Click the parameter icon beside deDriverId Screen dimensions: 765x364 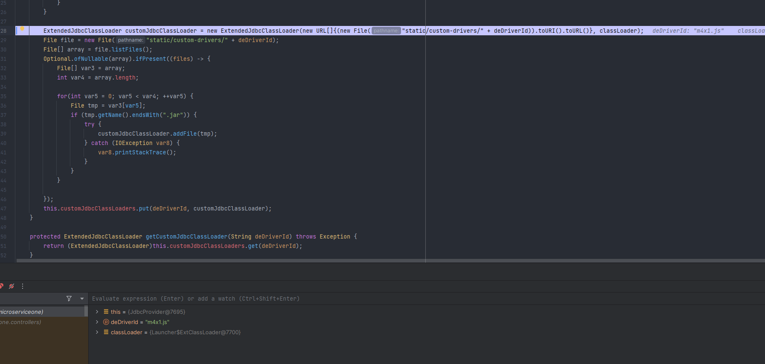coord(106,322)
